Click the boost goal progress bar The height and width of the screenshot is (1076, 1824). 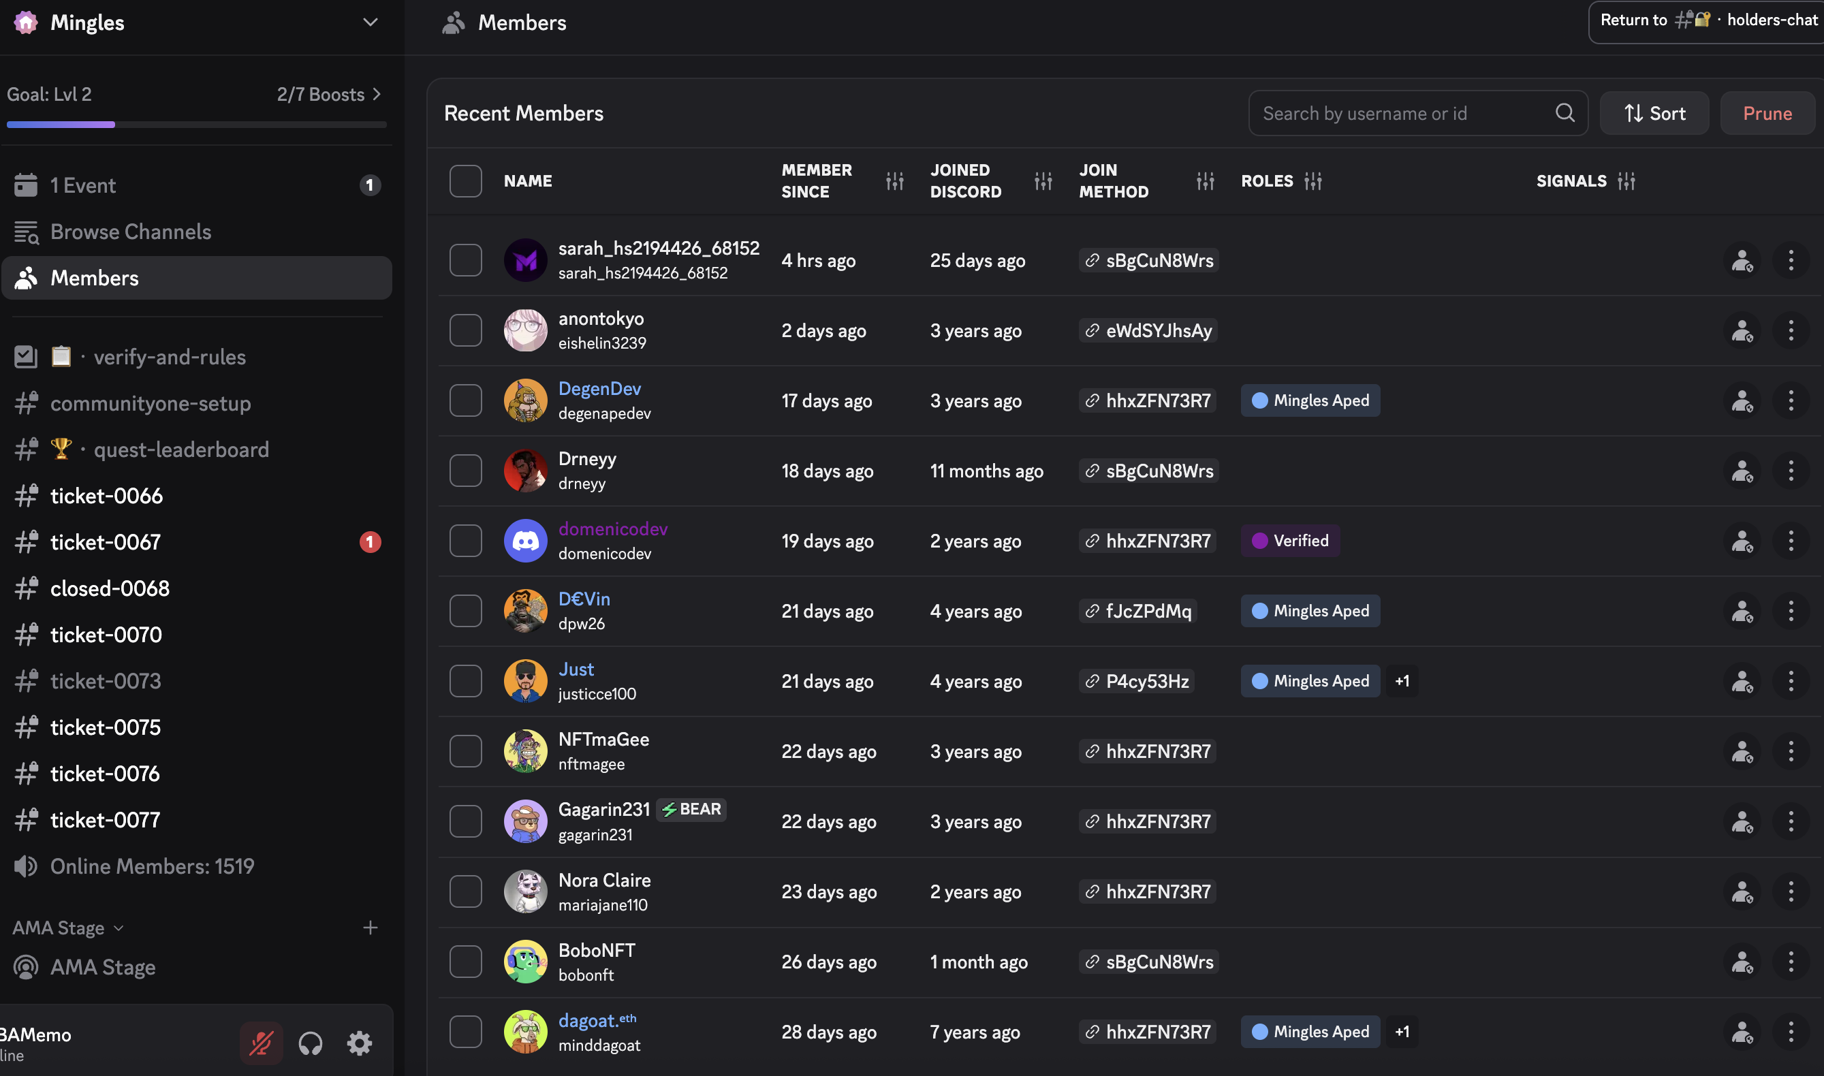pyautogui.click(x=196, y=125)
